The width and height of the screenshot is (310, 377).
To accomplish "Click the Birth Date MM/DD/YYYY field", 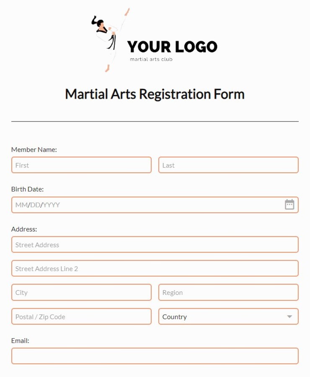I will [x=147, y=205].
